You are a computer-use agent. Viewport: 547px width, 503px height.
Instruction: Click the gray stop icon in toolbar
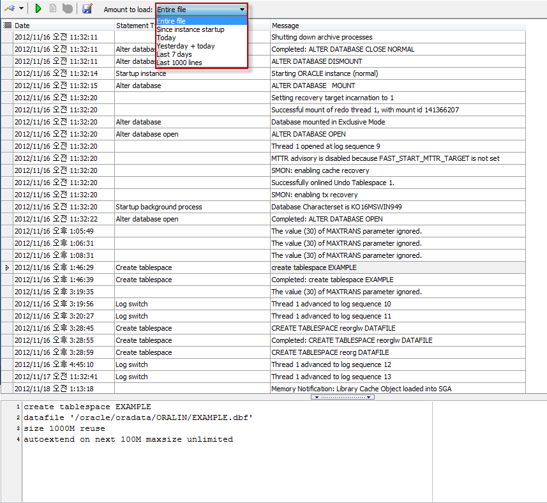(x=67, y=9)
